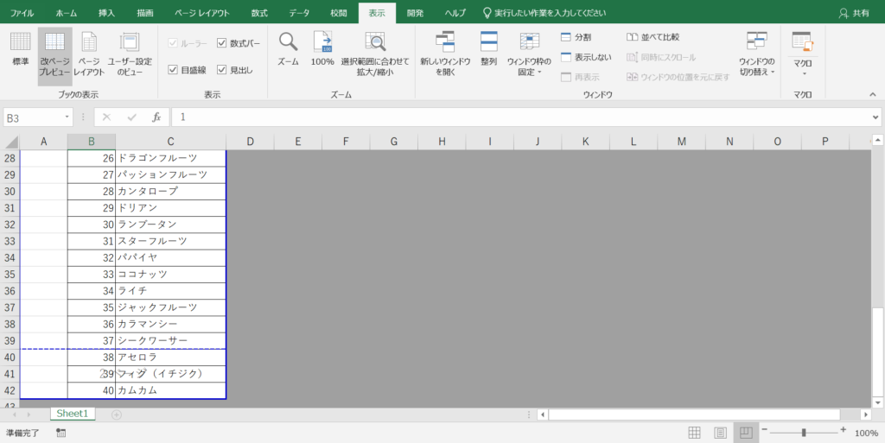Image resolution: width=885 pixels, height=443 pixels.
Task: Click the select-all corner triangle
Action: pos(11,142)
